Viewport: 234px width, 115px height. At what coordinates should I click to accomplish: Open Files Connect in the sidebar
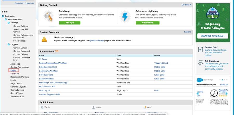(19, 41)
